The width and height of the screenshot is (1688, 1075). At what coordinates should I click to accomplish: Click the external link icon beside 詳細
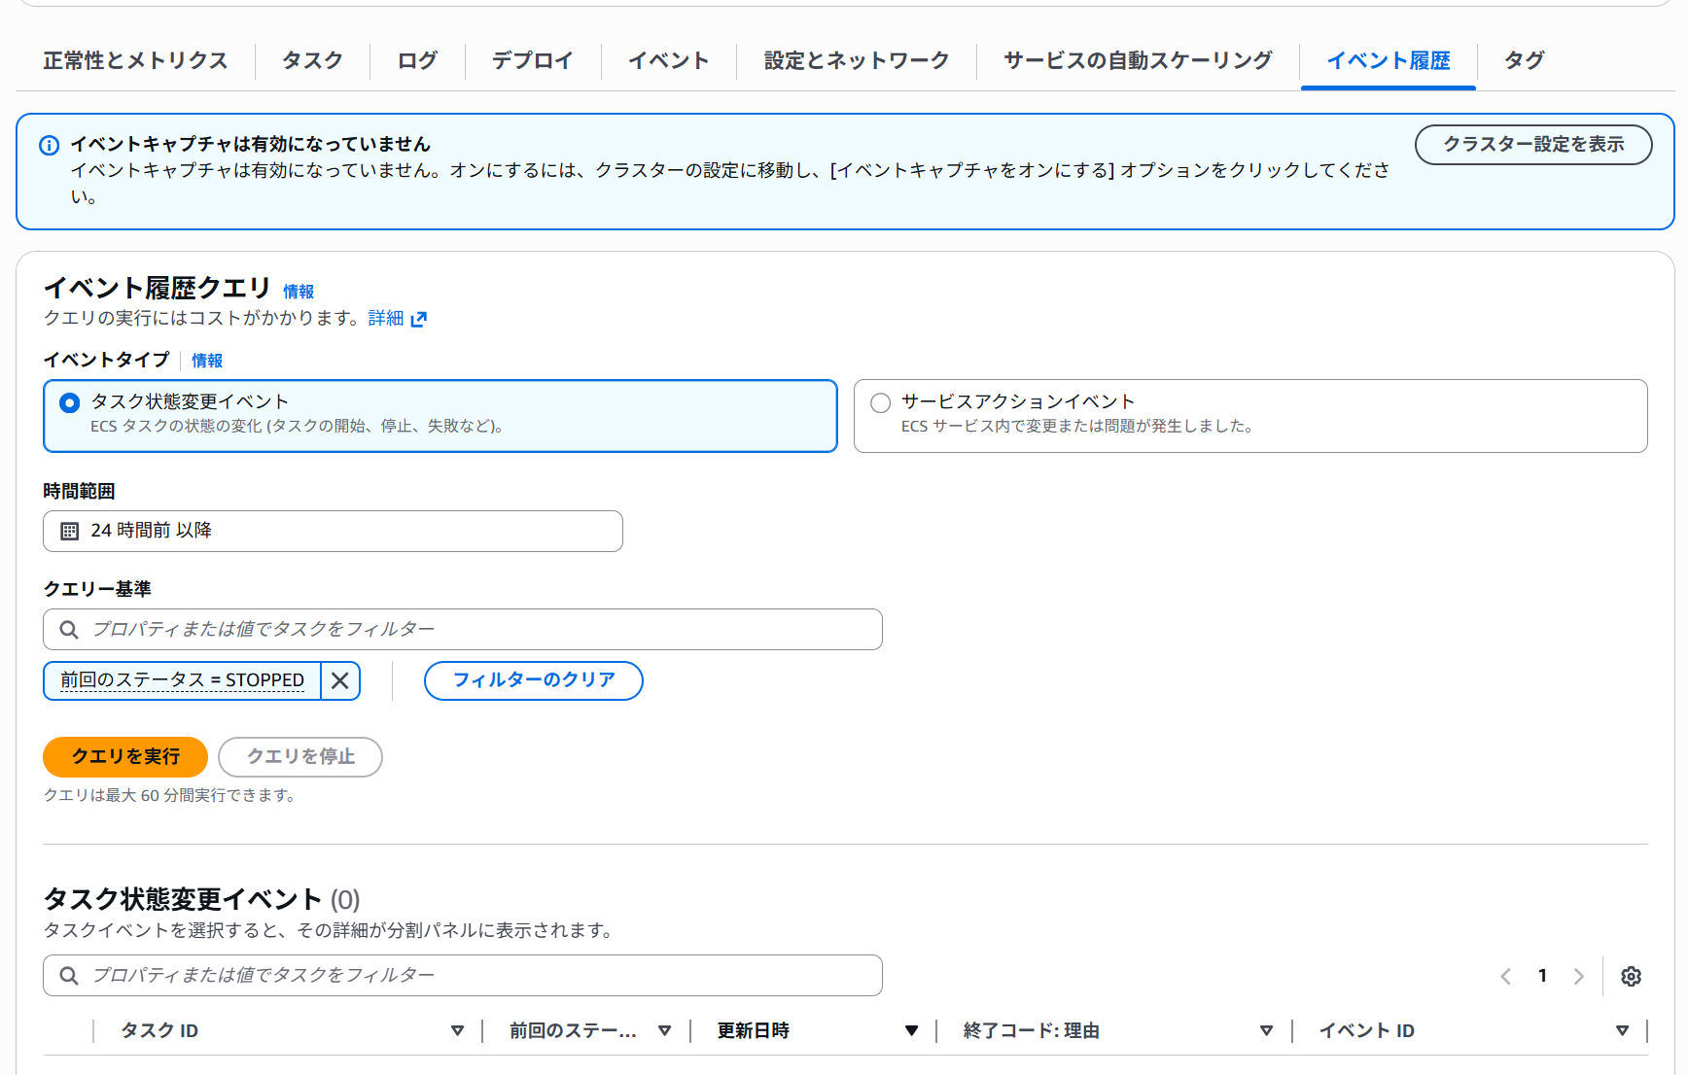(x=419, y=319)
